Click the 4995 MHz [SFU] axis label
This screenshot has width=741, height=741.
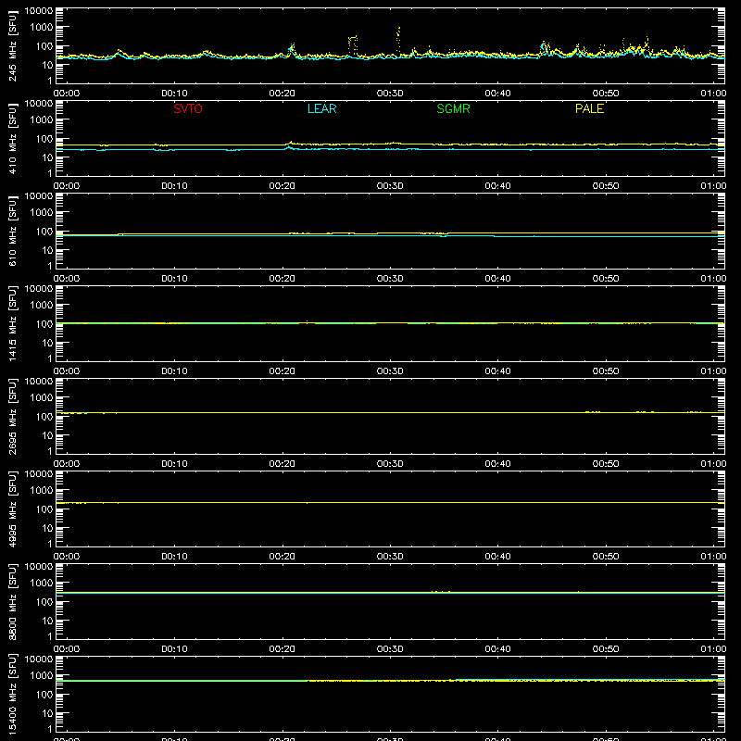click(x=13, y=509)
